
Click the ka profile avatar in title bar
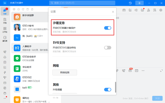[x=5, y=3]
